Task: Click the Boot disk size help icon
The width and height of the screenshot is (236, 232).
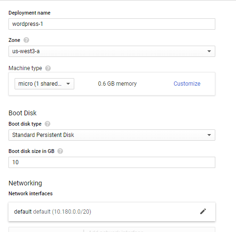Action: tap(60, 151)
